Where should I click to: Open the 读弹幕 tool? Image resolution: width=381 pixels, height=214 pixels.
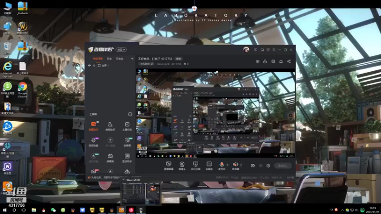tap(127, 142)
